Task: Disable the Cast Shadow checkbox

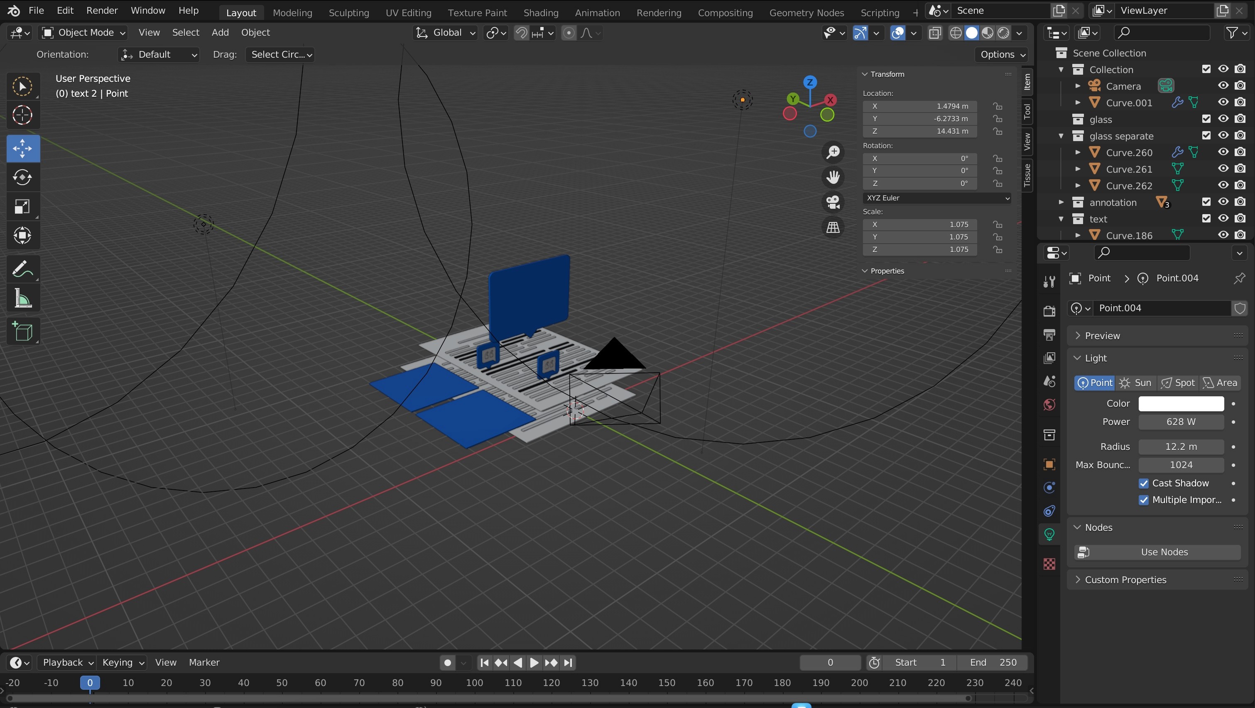Action: pos(1143,483)
